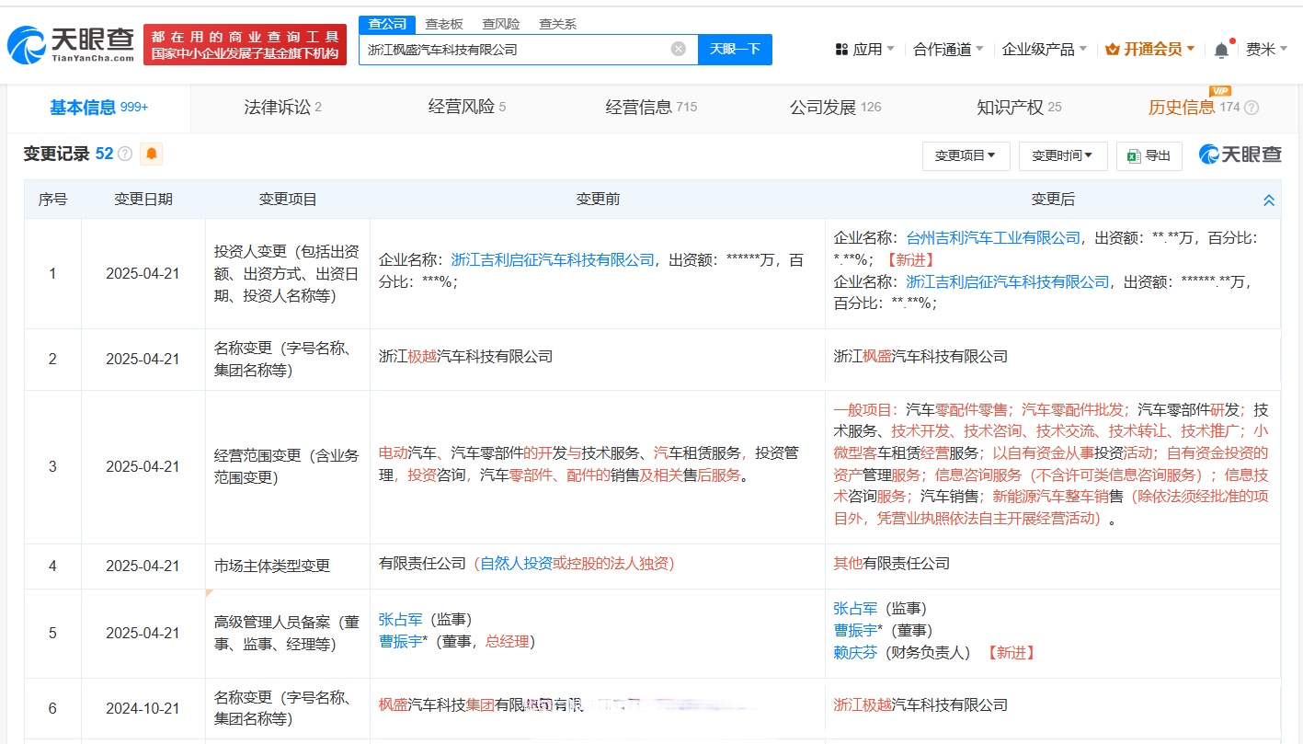Click the 2025-04-21 date in row 1
Viewport: 1303px width, 744px height.
(143, 274)
